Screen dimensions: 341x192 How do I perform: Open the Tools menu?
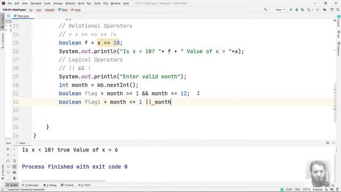coord(97,3)
